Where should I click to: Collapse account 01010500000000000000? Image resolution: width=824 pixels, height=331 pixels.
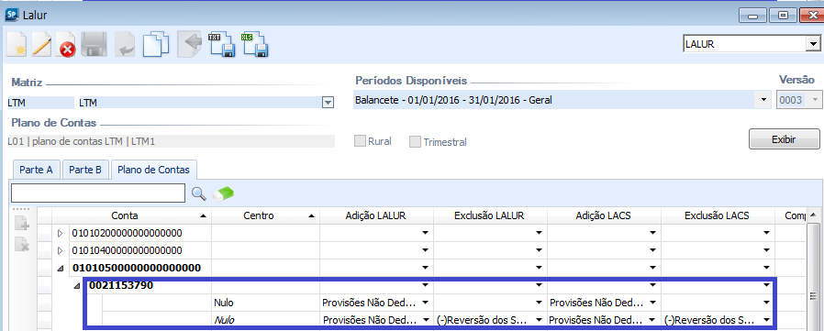point(61,269)
